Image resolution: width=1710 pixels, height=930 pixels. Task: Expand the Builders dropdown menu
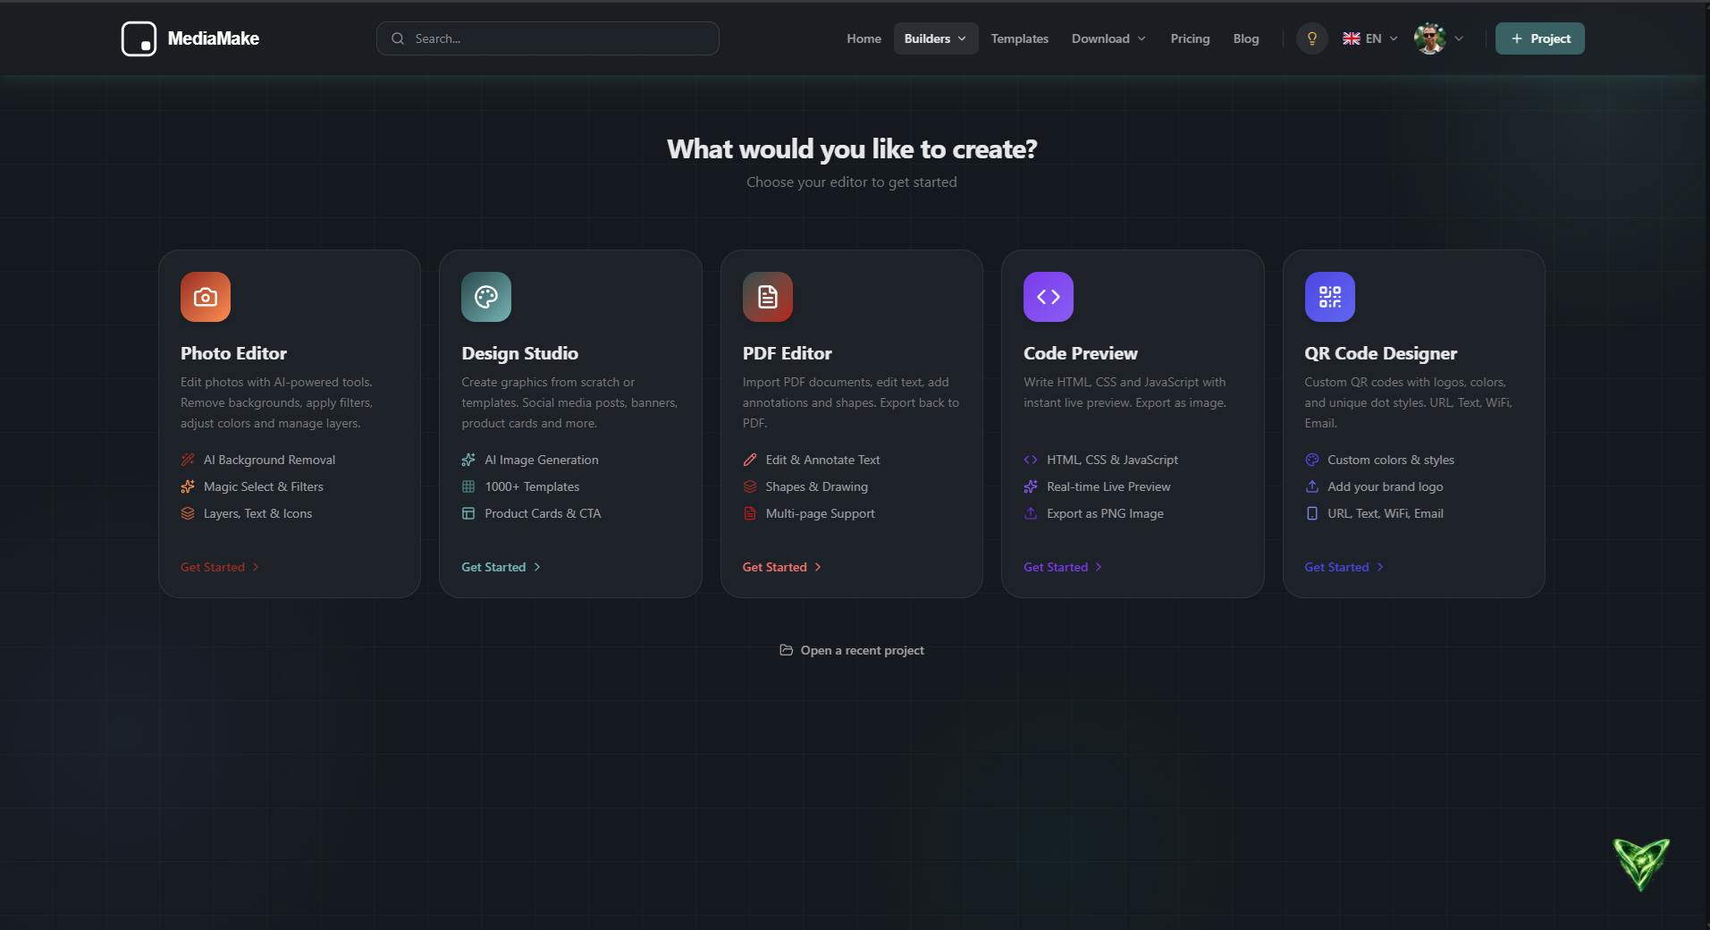click(936, 38)
